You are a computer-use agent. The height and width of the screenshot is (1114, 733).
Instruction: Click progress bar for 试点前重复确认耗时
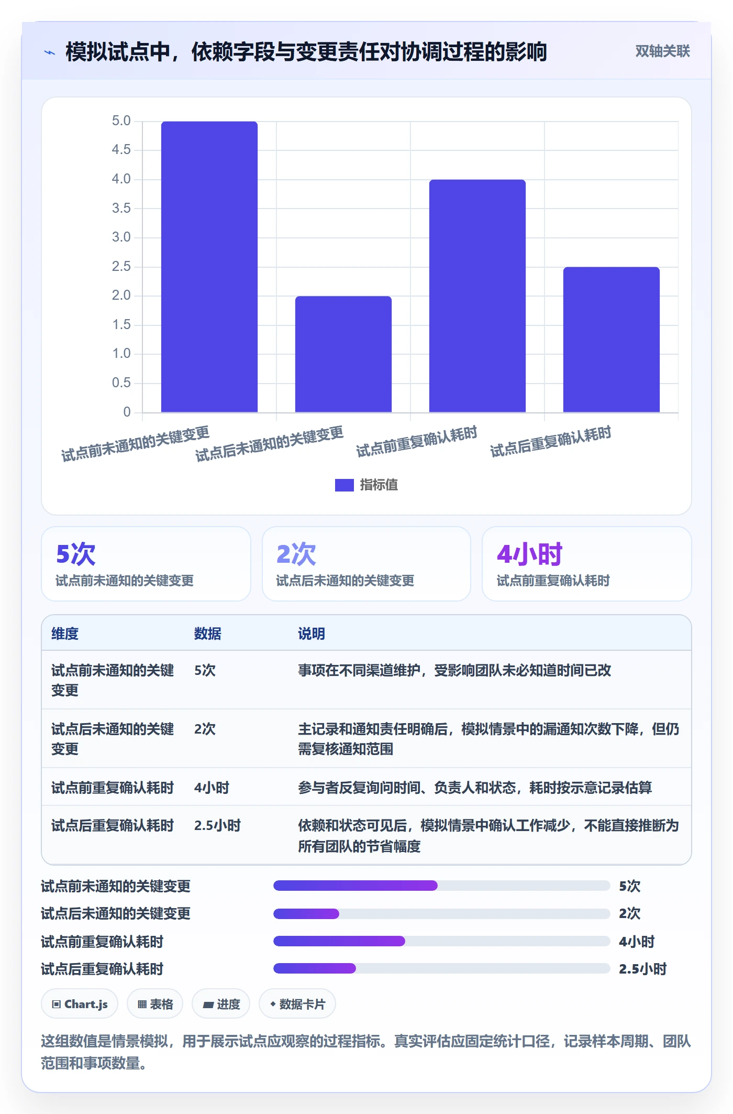coord(442,941)
